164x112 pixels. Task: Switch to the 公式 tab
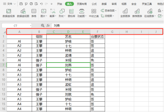(94, 4)
